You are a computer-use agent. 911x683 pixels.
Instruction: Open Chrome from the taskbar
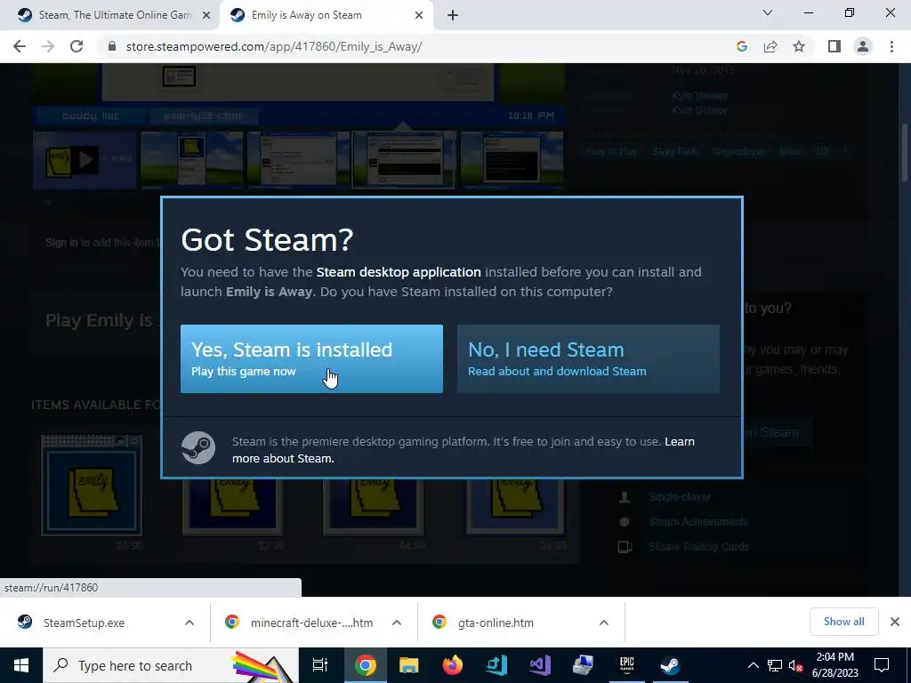pyautogui.click(x=365, y=665)
